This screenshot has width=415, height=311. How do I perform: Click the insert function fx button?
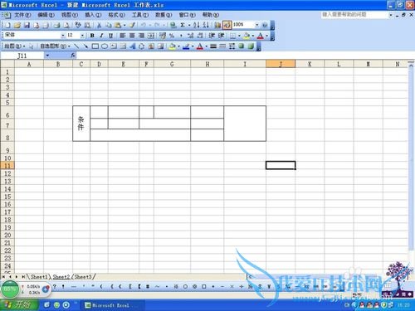pyautogui.click(x=73, y=56)
